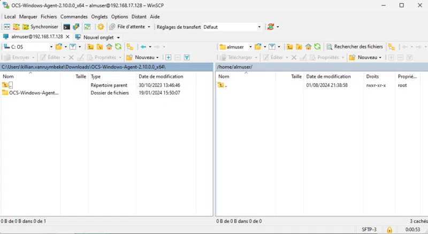This screenshot has width=428, height=234.
Task: Open the Fichiers menu
Action: (49, 17)
